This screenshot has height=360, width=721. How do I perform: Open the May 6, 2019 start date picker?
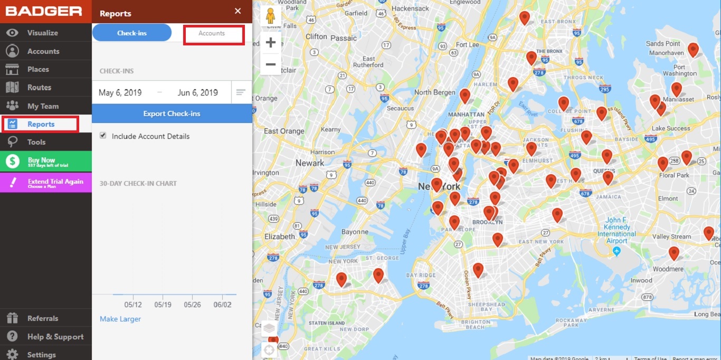120,93
